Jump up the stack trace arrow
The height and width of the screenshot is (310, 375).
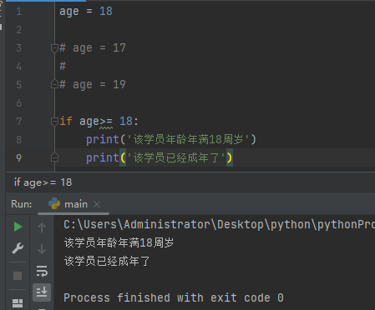pyautogui.click(x=42, y=227)
